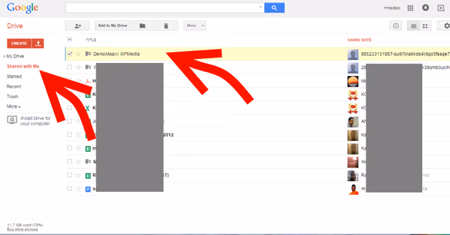Click the Drive heading
Viewport: 450px width, 235px height.
15,26
